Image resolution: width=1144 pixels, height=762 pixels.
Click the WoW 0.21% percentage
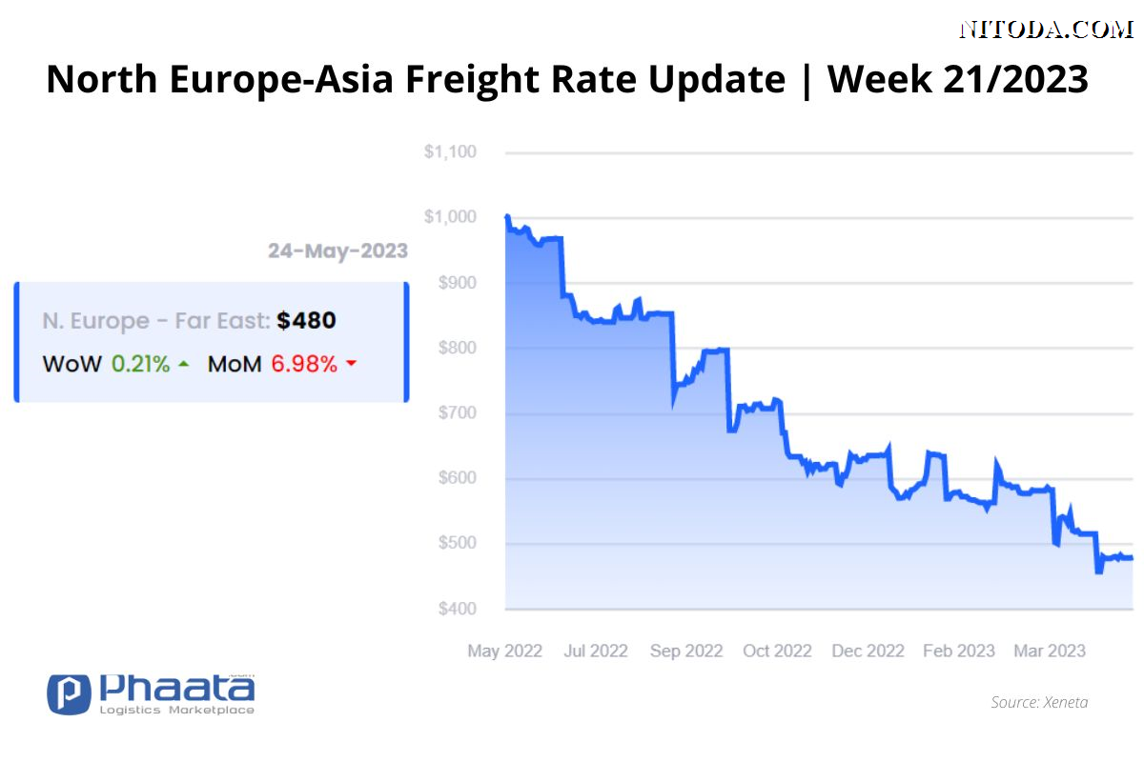click(x=141, y=364)
